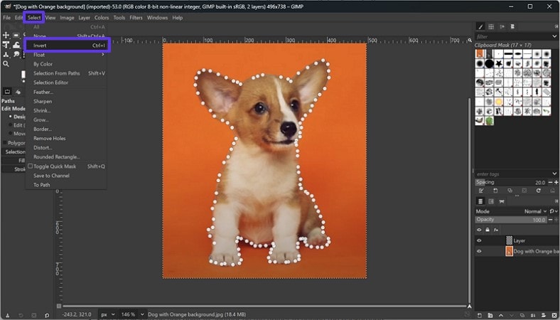Toggle the lock icon in layers header
Image resolution: width=560 pixels, height=320 pixels.
pos(488,230)
